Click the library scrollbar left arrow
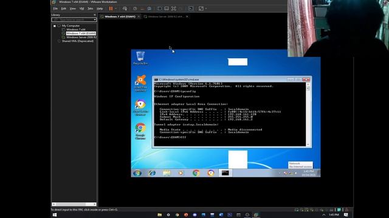The image size is (389, 218). point(53,204)
